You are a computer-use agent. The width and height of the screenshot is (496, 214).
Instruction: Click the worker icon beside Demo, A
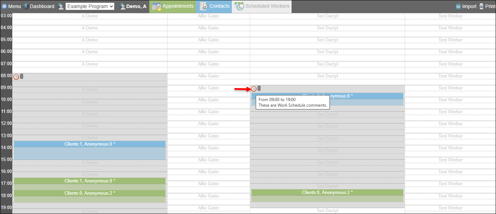click(x=122, y=6)
